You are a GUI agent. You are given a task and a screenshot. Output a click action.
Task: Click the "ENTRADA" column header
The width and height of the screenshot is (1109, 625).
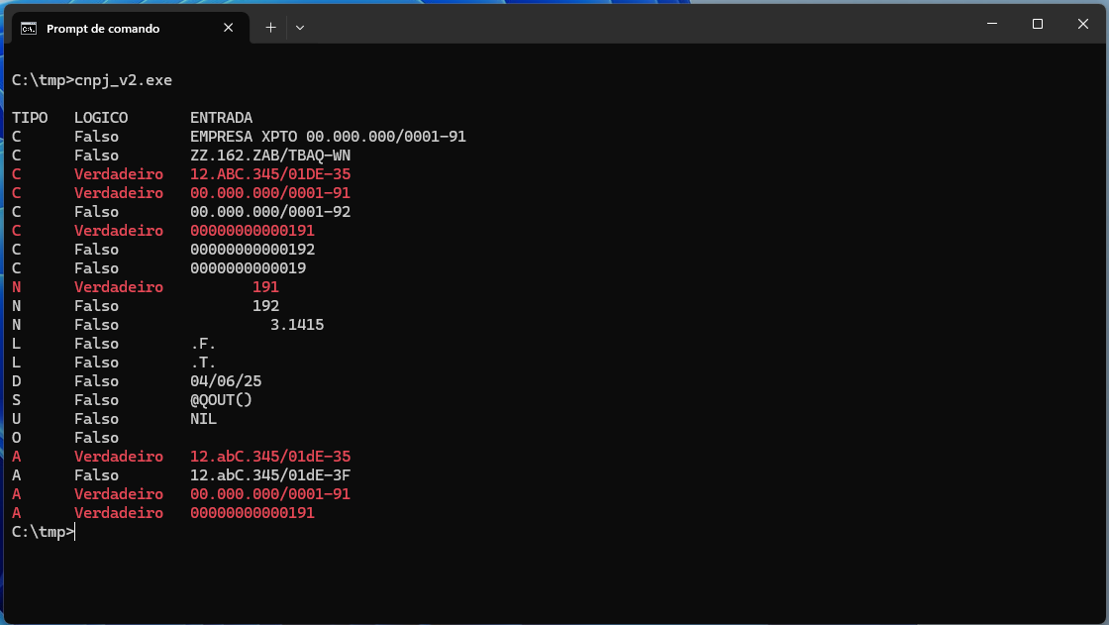pos(221,118)
